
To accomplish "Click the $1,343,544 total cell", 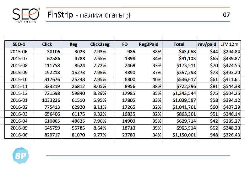I will coord(184,93).
